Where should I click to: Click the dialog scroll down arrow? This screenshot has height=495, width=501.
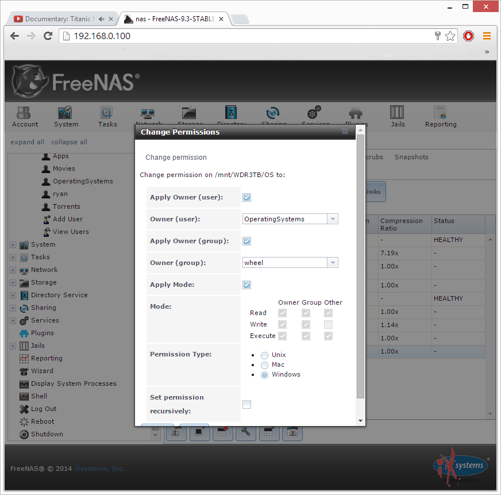(360, 421)
